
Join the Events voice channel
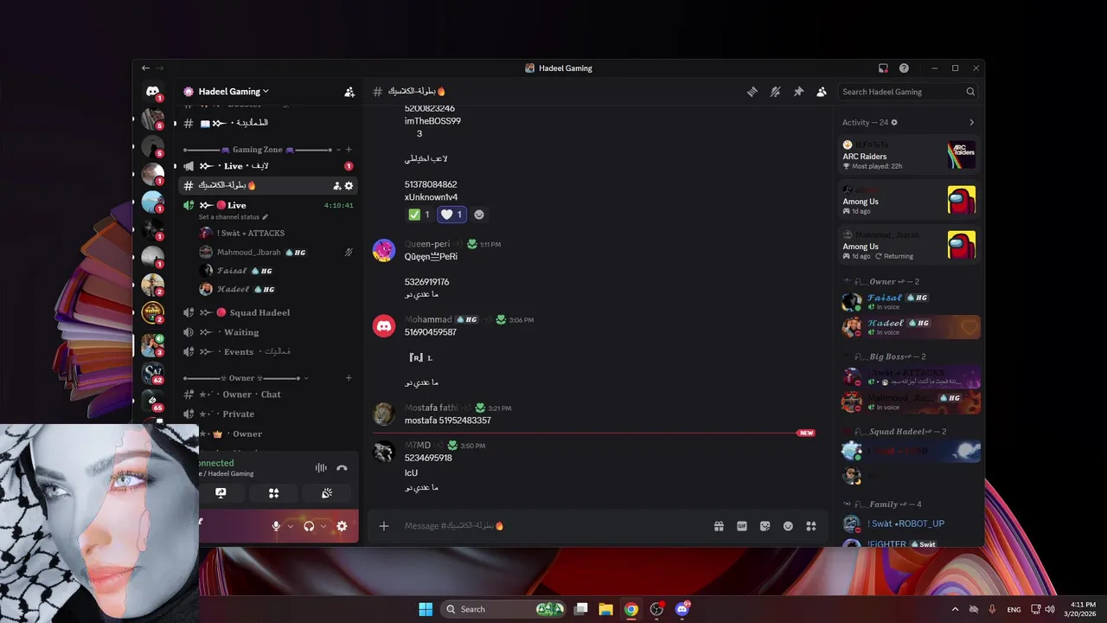(x=268, y=352)
